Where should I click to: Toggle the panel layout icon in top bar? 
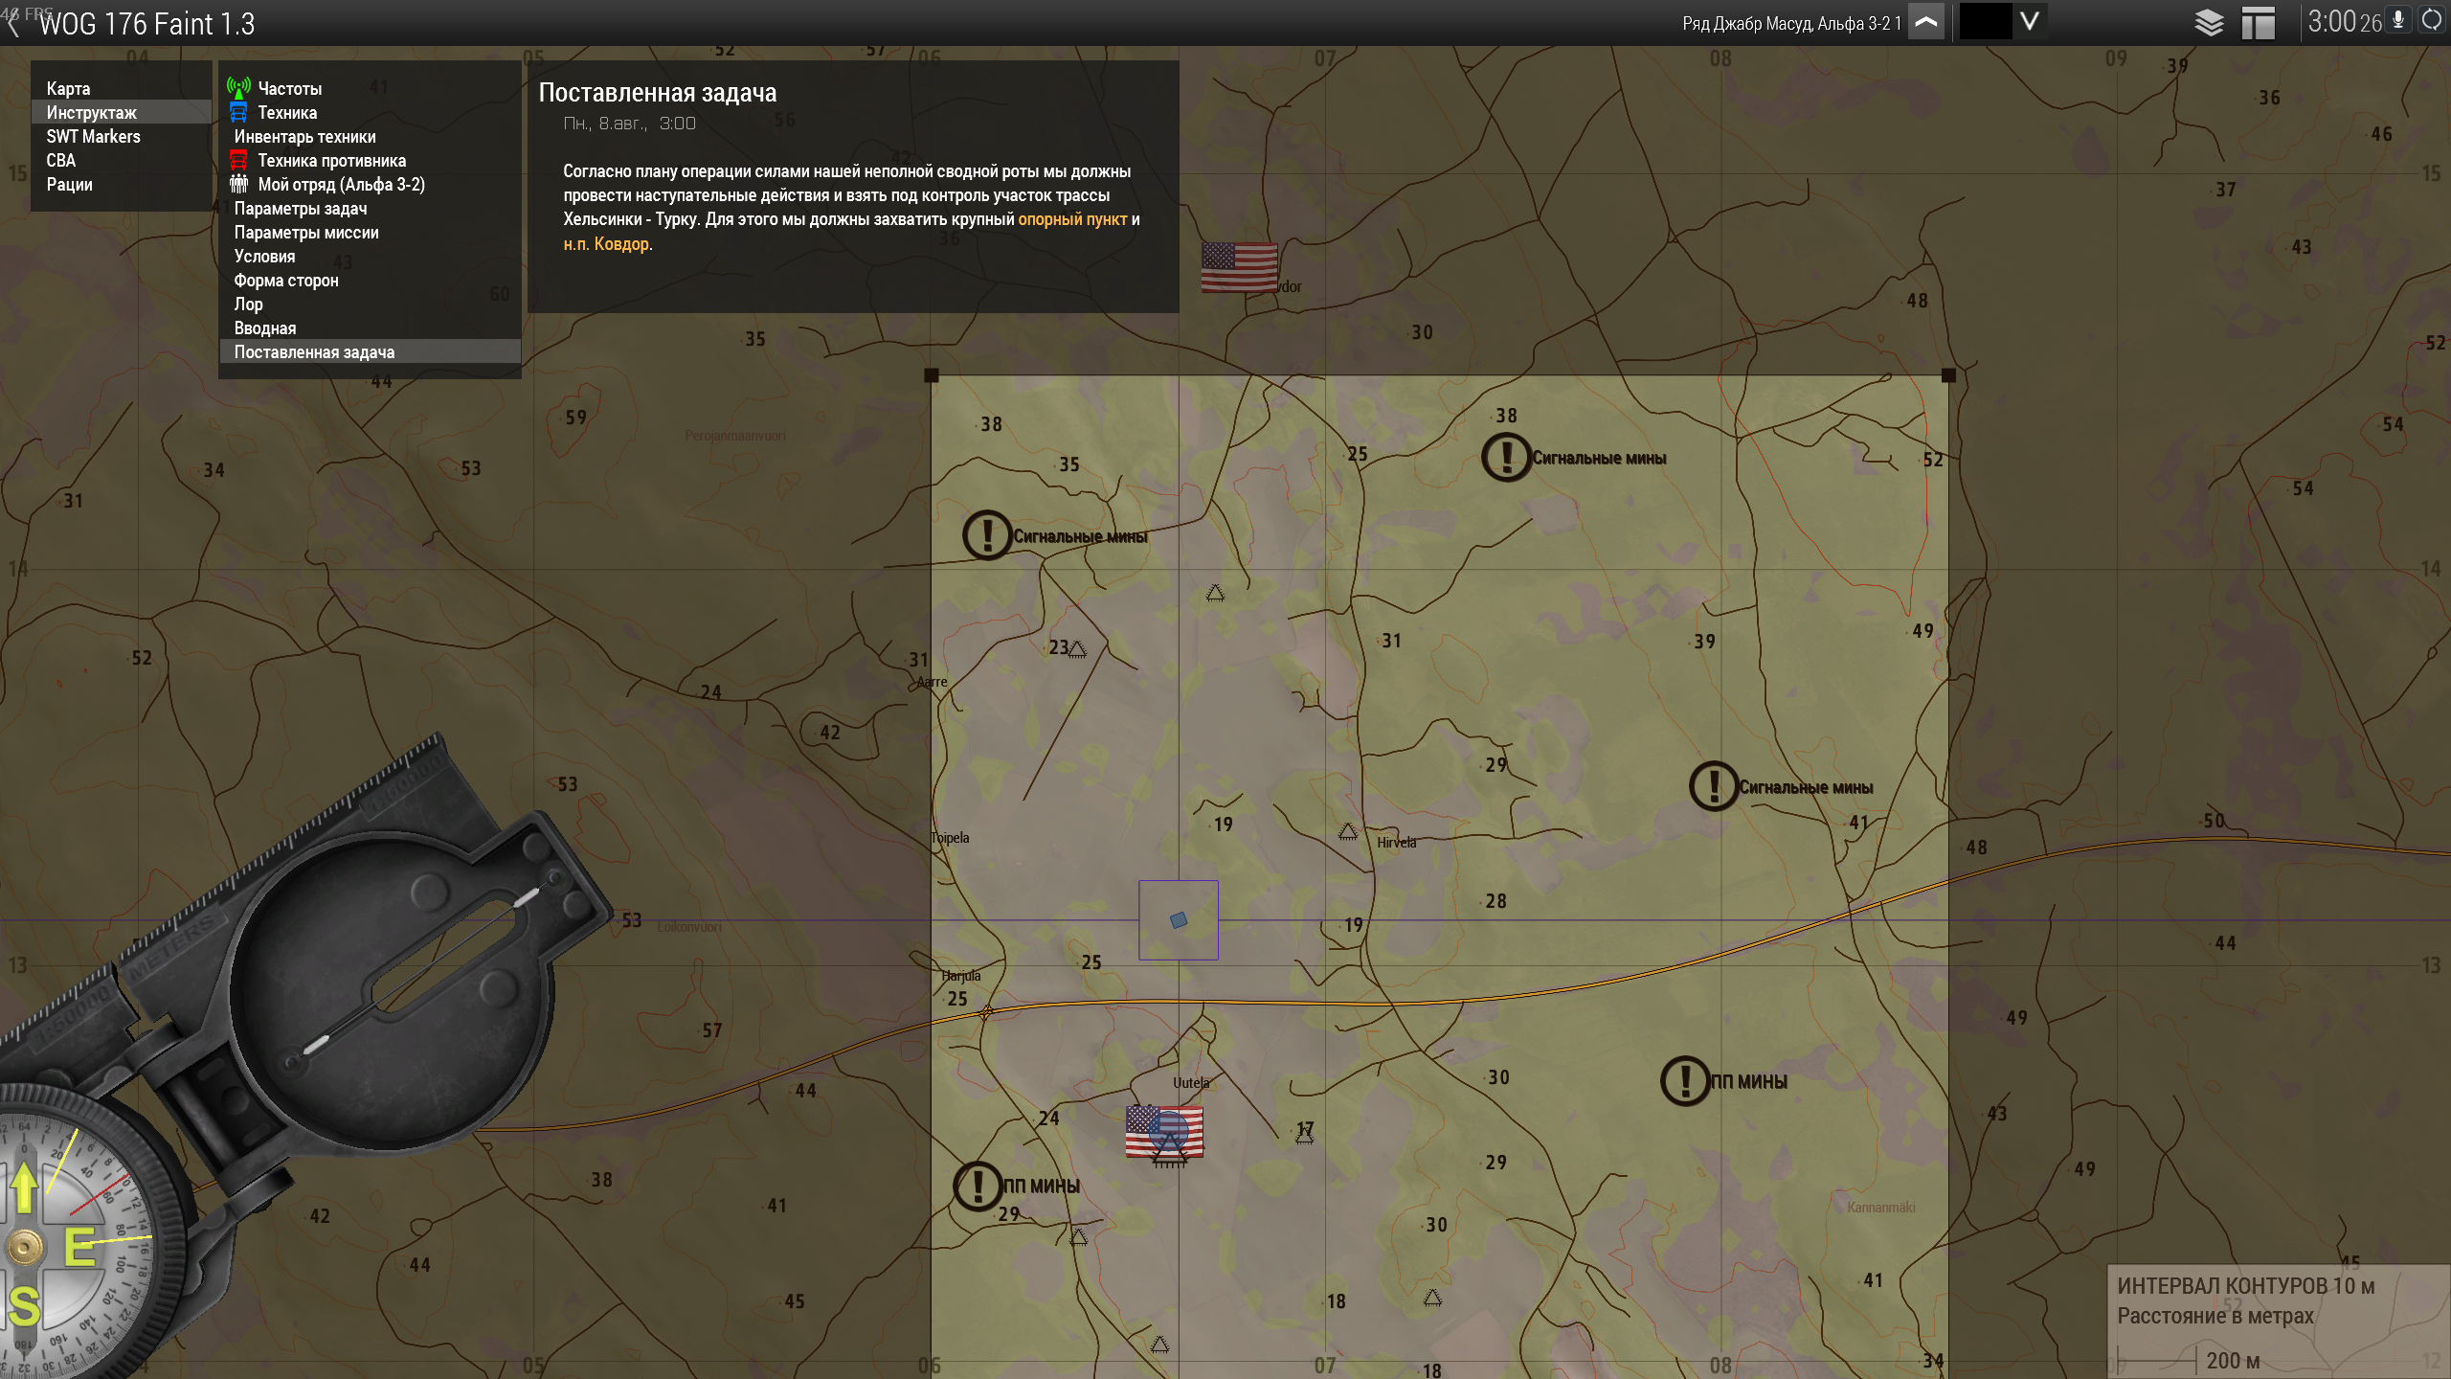[x=2258, y=22]
